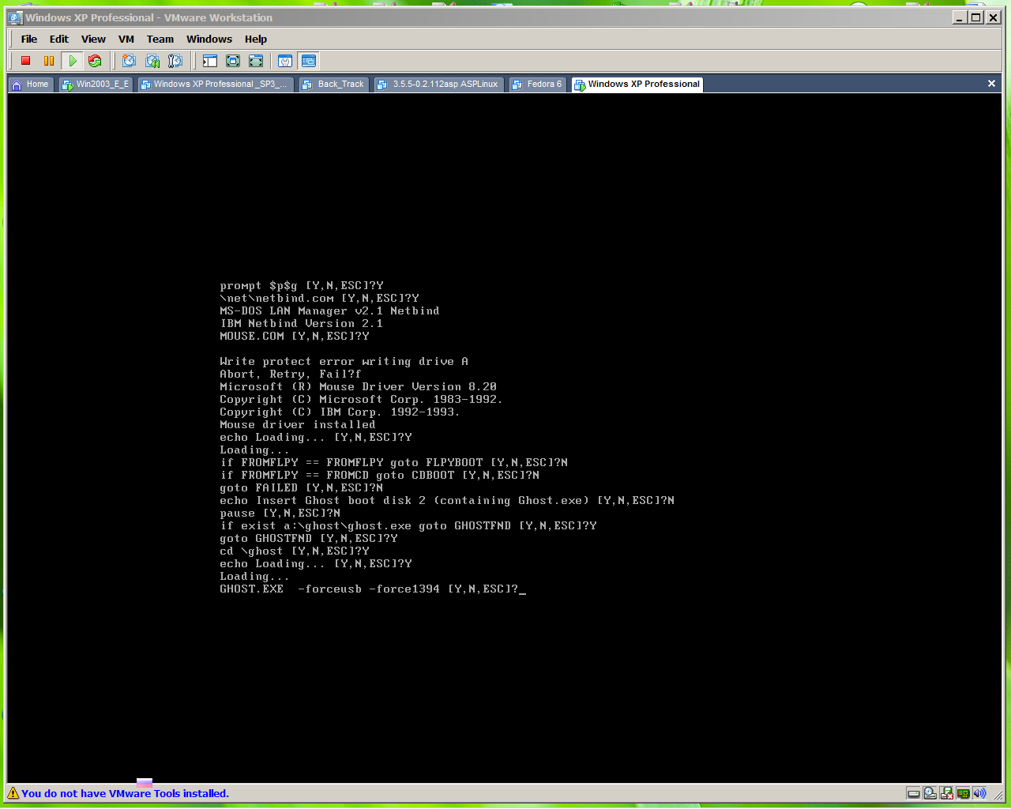Switch to the Fedora 6 tab
The width and height of the screenshot is (1011, 809).
tap(538, 84)
